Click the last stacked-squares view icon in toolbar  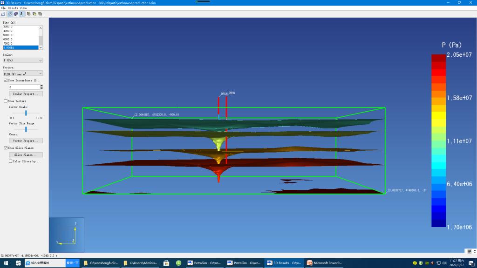(40, 14)
